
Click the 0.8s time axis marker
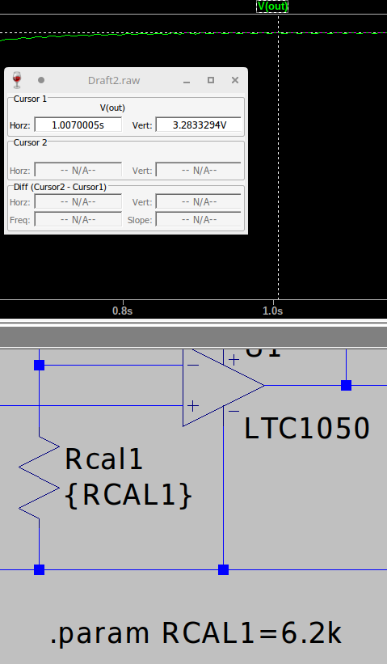point(123,311)
